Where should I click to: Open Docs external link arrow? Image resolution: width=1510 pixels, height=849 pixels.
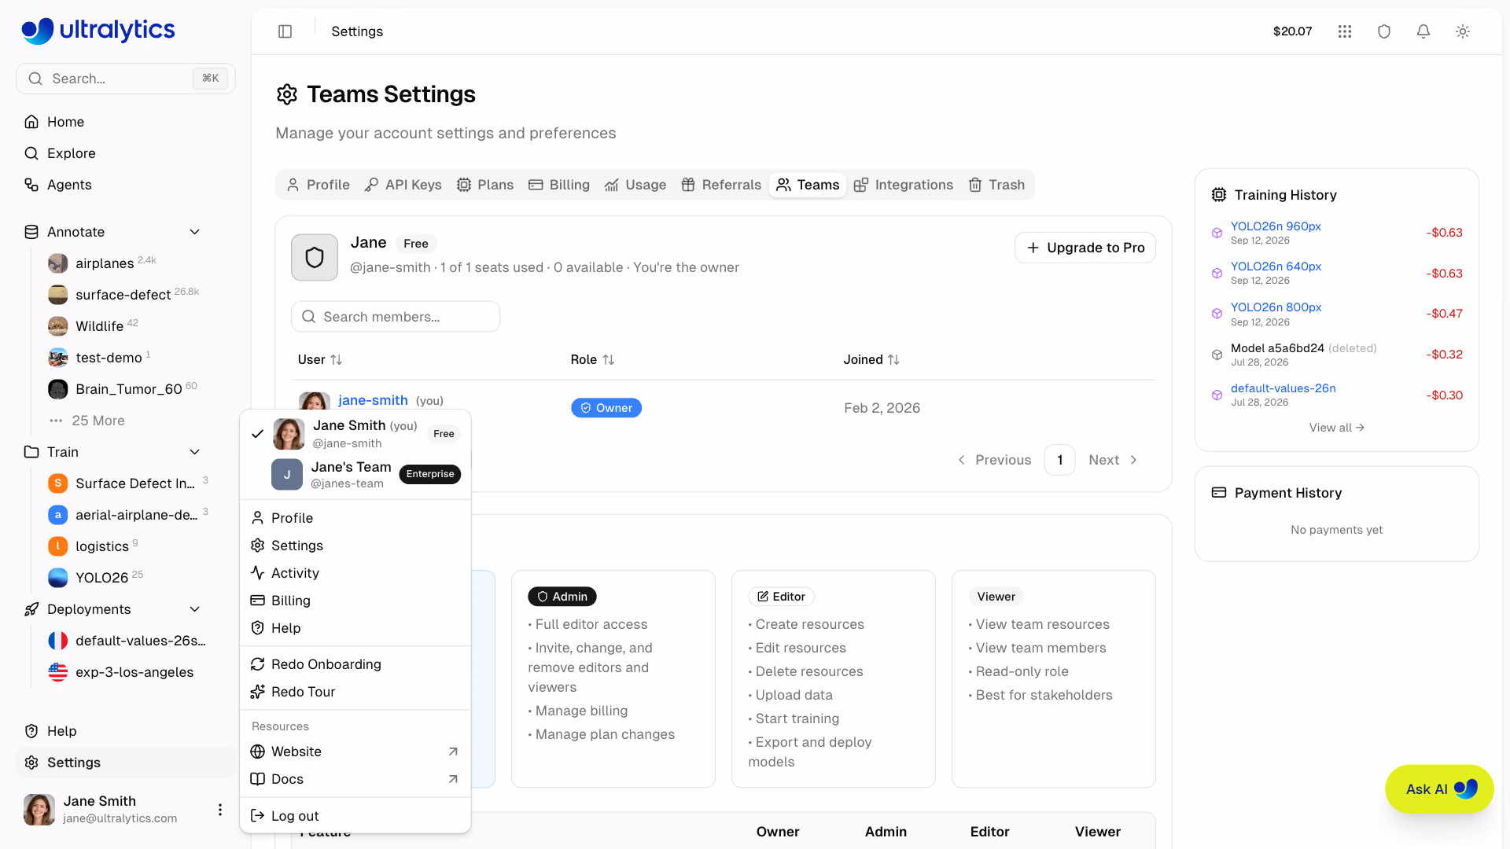pyautogui.click(x=453, y=779)
